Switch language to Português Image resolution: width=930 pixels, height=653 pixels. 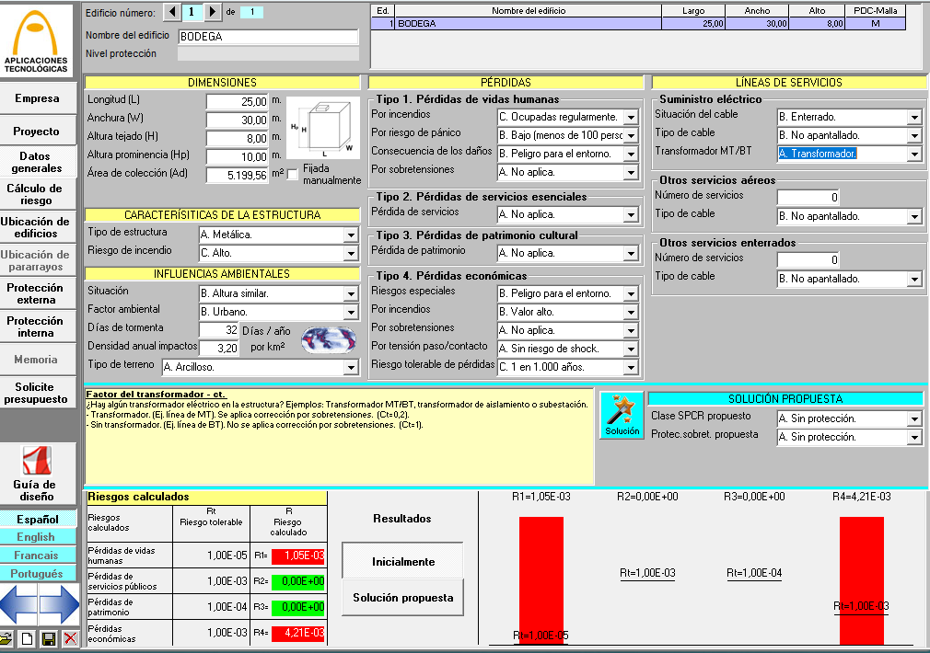36,574
